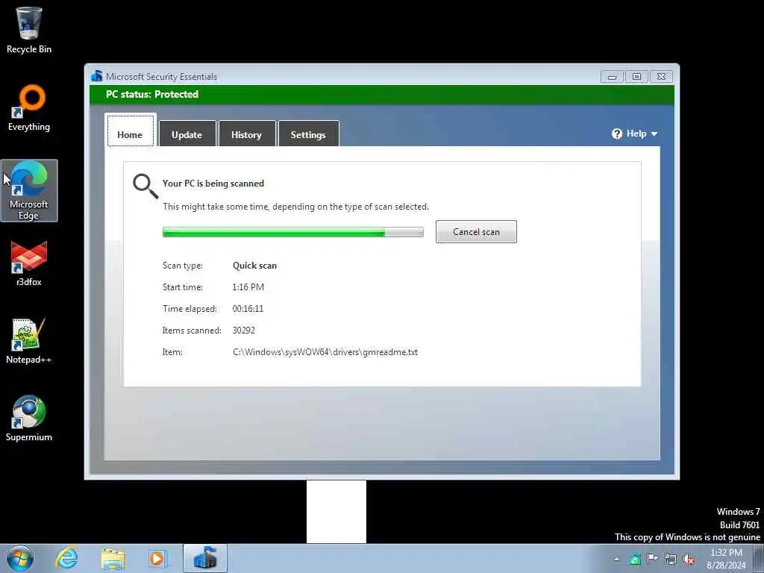Click elapsed time '00:16:11'

click(248, 308)
